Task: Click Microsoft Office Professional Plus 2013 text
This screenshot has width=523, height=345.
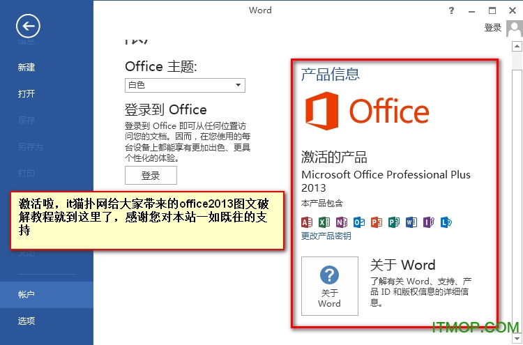Action: point(386,181)
